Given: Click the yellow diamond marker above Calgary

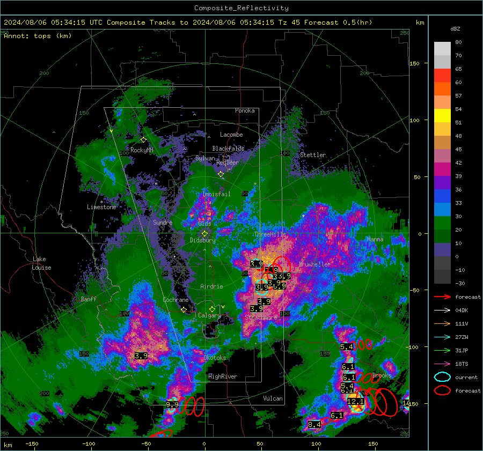Looking at the screenshot, I should (x=212, y=309).
